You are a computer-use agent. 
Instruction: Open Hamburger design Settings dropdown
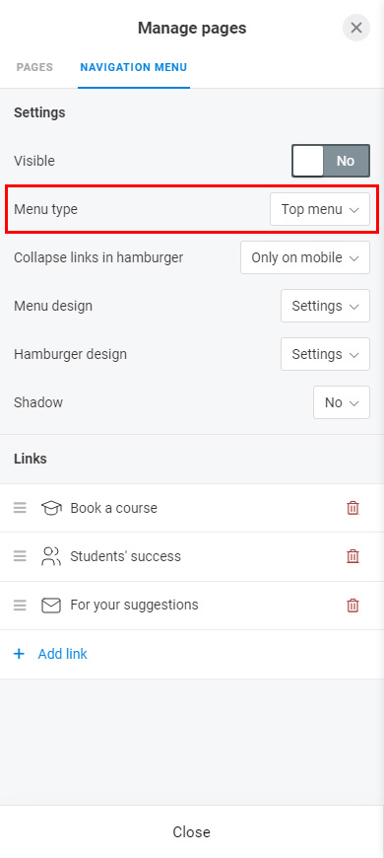tap(325, 354)
